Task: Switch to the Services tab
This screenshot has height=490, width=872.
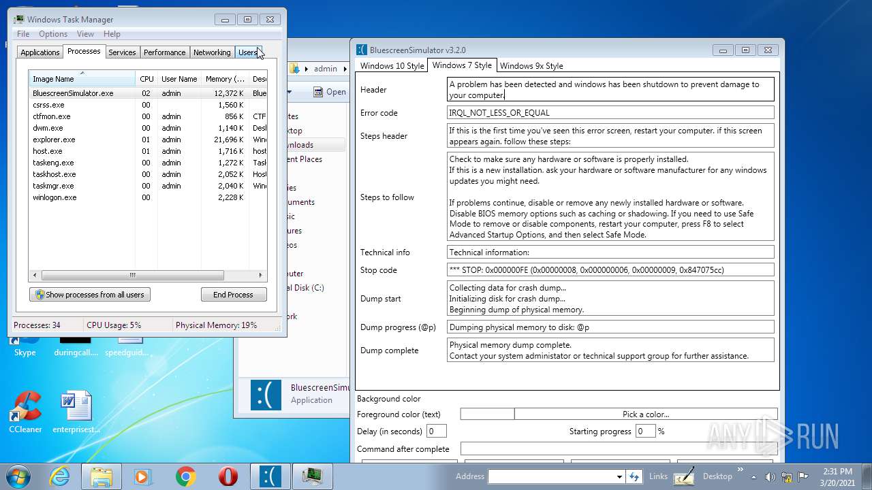Action: tap(122, 52)
